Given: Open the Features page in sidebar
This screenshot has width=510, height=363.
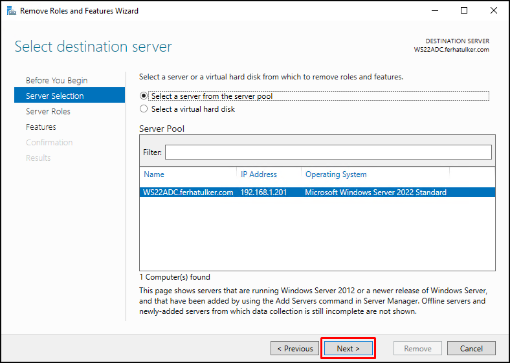Looking at the screenshot, I should tap(41, 127).
